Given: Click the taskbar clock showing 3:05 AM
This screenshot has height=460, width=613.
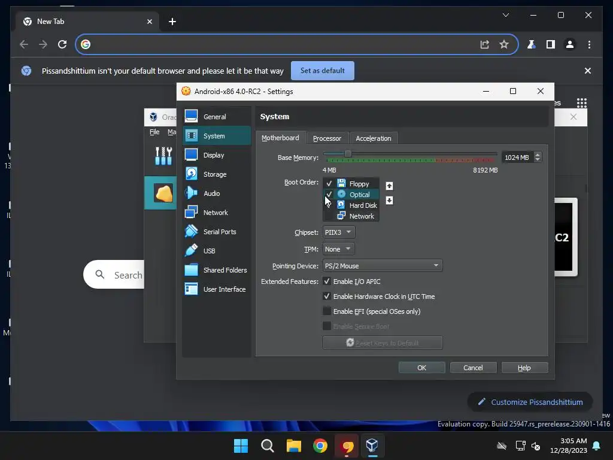Looking at the screenshot, I should (569, 446).
